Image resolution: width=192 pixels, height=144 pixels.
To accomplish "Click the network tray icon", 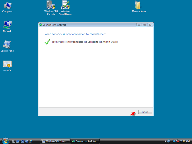I will point(174,141).
